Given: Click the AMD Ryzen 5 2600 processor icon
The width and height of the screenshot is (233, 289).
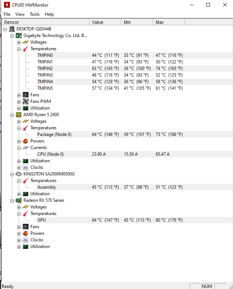Looking at the screenshot, I should point(19,115).
